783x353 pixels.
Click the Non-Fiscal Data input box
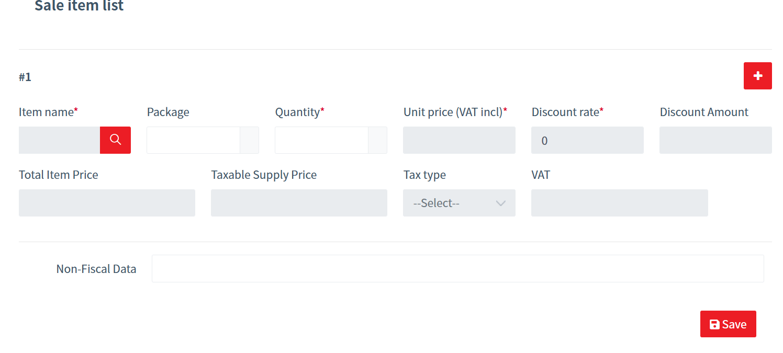[458, 268]
